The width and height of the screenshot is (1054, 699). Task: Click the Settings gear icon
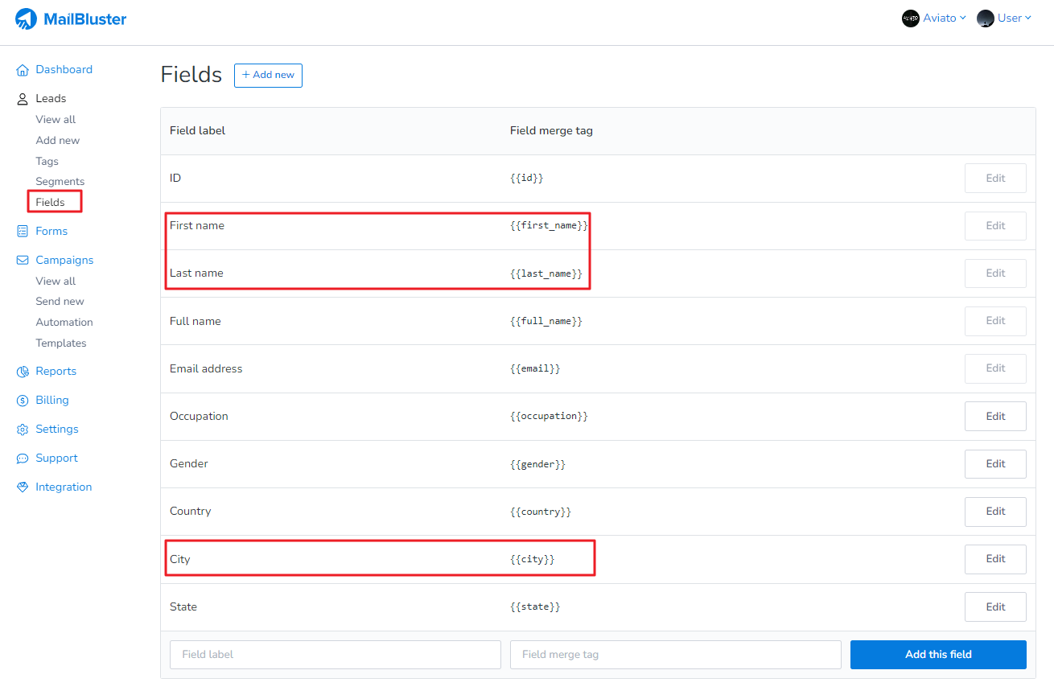pos(23,430)
